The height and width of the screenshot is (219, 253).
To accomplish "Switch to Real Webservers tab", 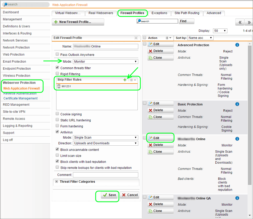I will (101, 13).
